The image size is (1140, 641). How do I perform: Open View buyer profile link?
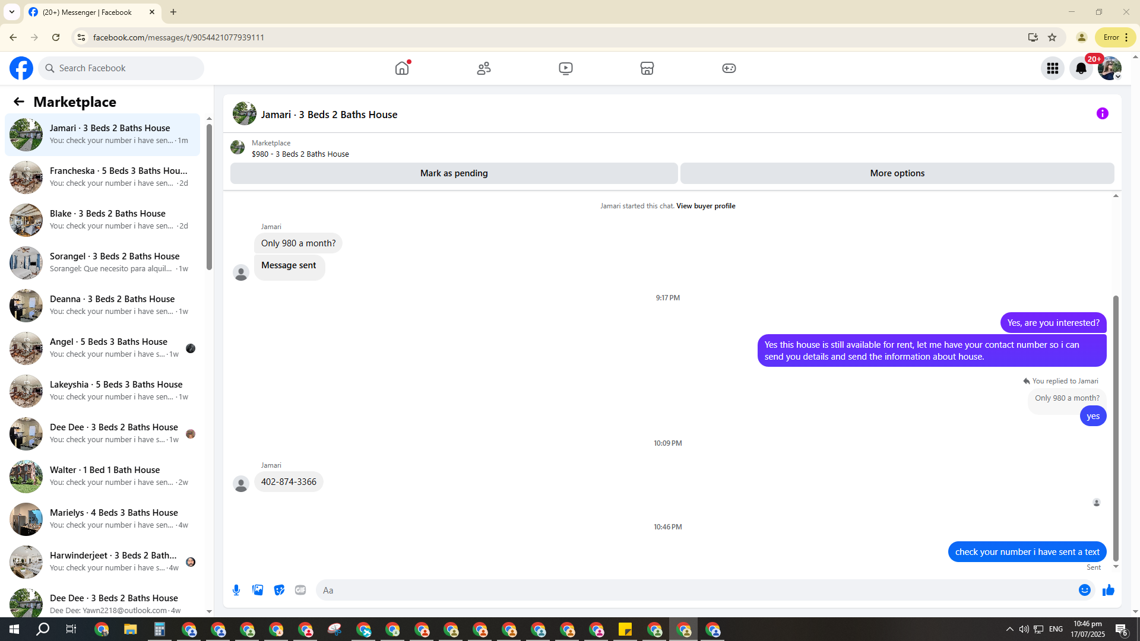pos(705,206)
